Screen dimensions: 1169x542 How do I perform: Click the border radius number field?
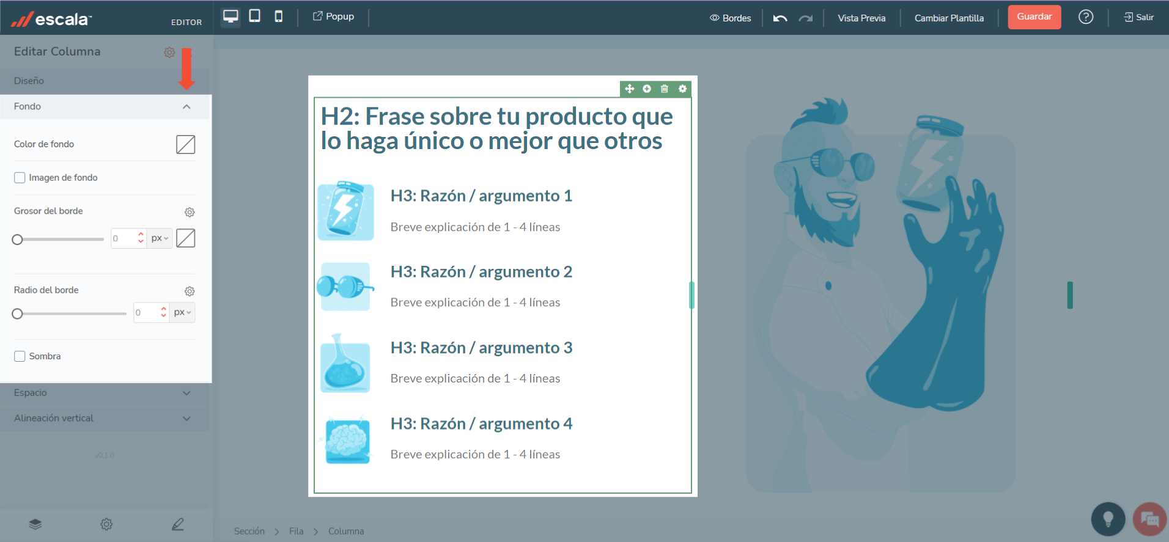[146, 312]
